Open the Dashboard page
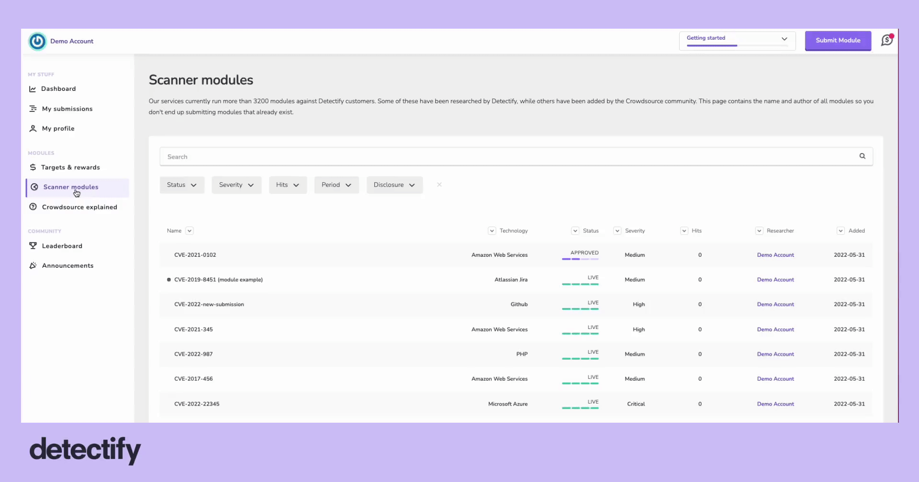 (58, 89)
